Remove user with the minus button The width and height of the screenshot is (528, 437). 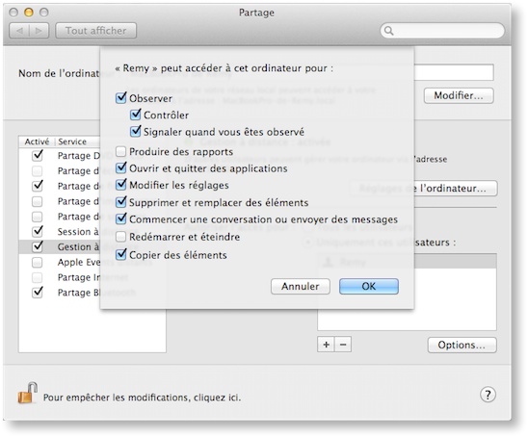tap(343, 345)
